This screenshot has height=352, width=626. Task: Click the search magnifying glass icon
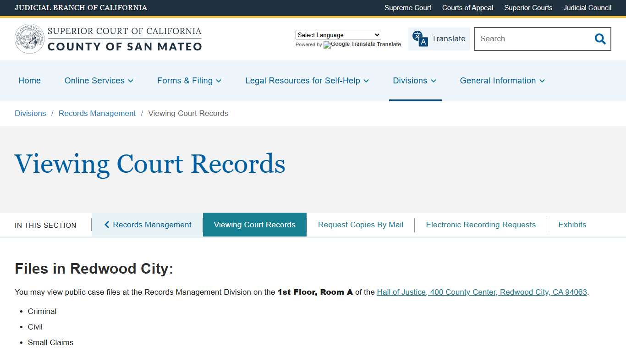pos(599,39)
